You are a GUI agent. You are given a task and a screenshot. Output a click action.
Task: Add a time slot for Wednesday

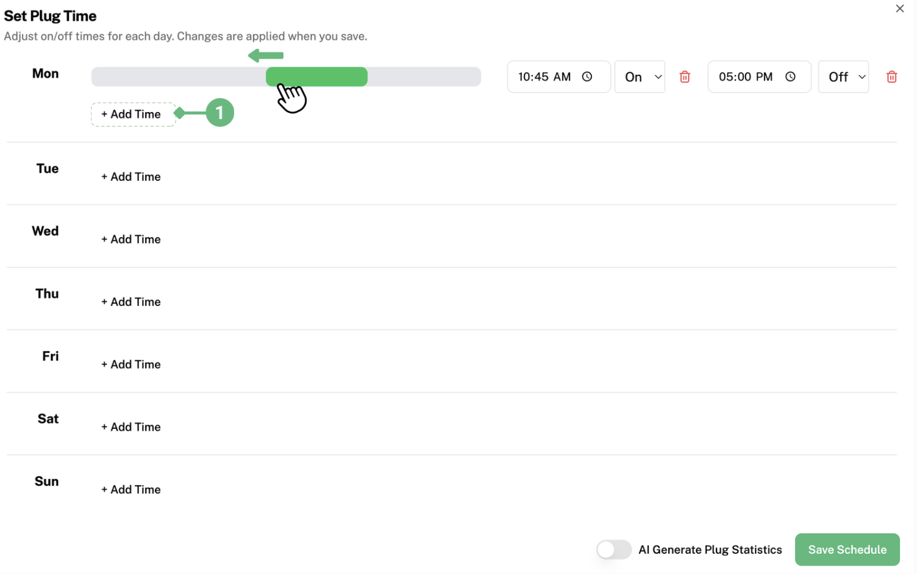(132, 239)
